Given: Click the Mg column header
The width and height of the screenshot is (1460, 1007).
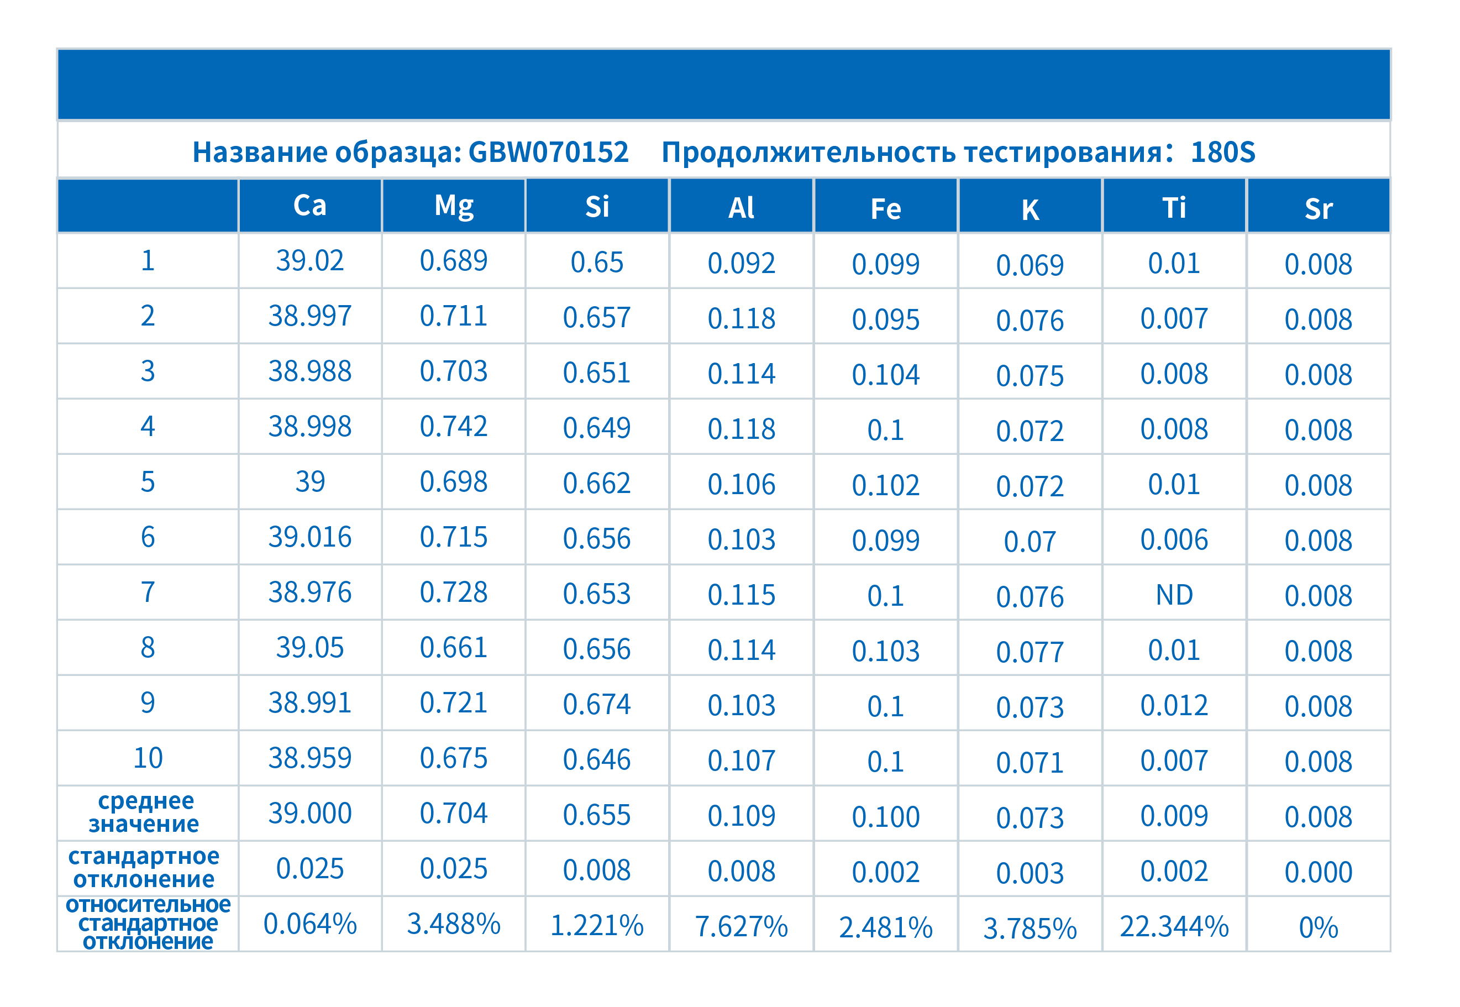Looking at the screenshot, I should click(x=454, y=206).
